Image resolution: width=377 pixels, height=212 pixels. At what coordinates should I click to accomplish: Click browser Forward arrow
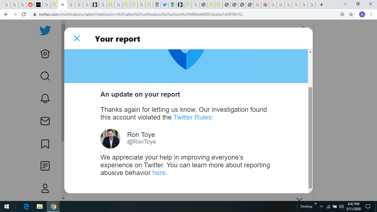pos(15,14)
